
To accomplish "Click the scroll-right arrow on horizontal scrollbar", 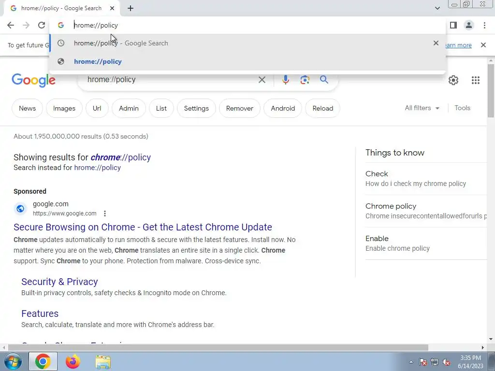I will tap(483, 348).
